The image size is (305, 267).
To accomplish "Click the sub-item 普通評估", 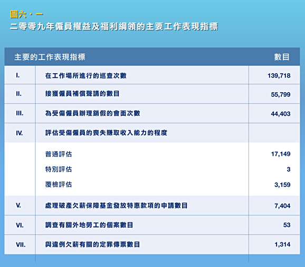I will [59, 154].
